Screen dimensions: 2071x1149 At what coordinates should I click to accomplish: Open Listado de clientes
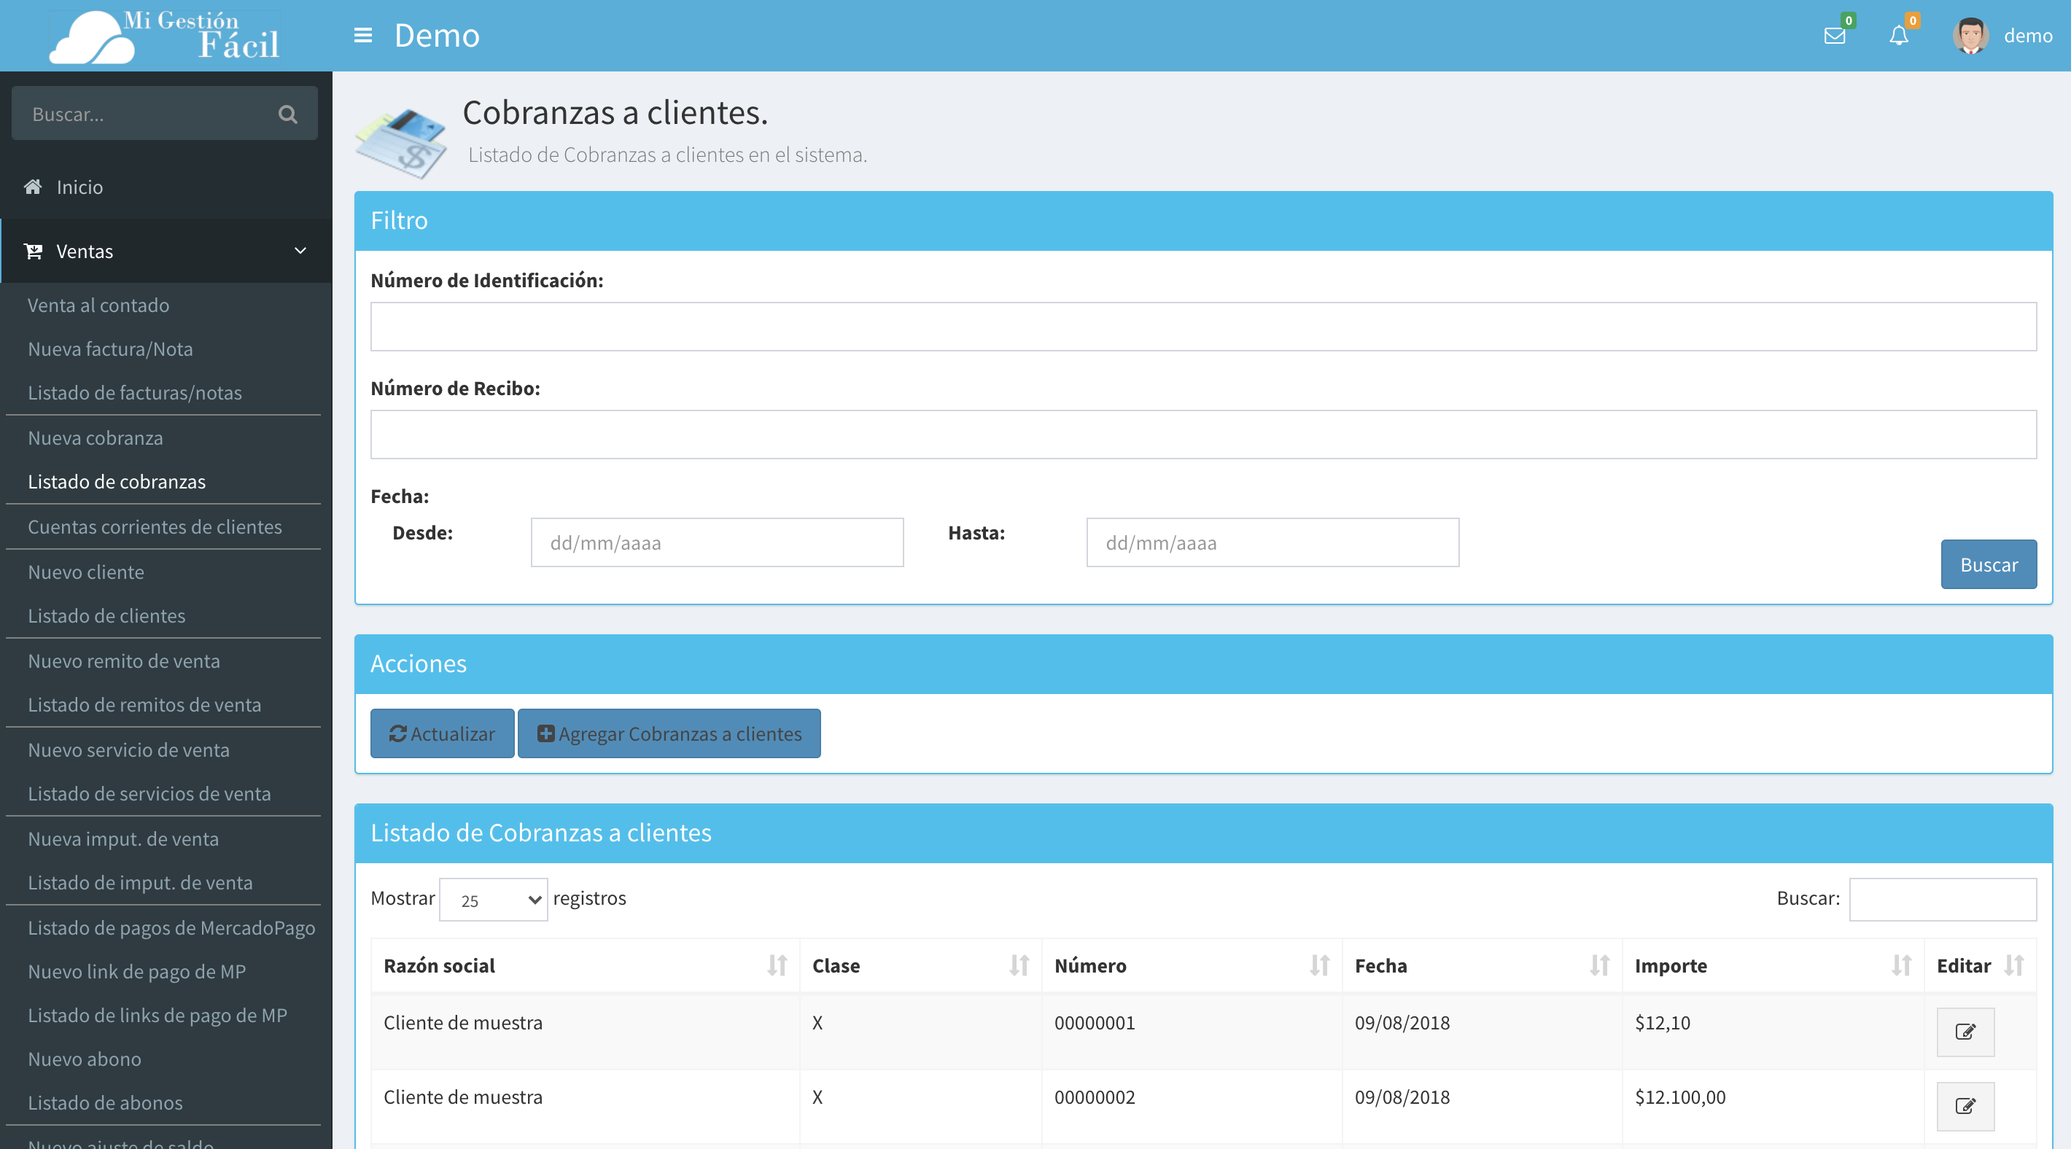106,616
